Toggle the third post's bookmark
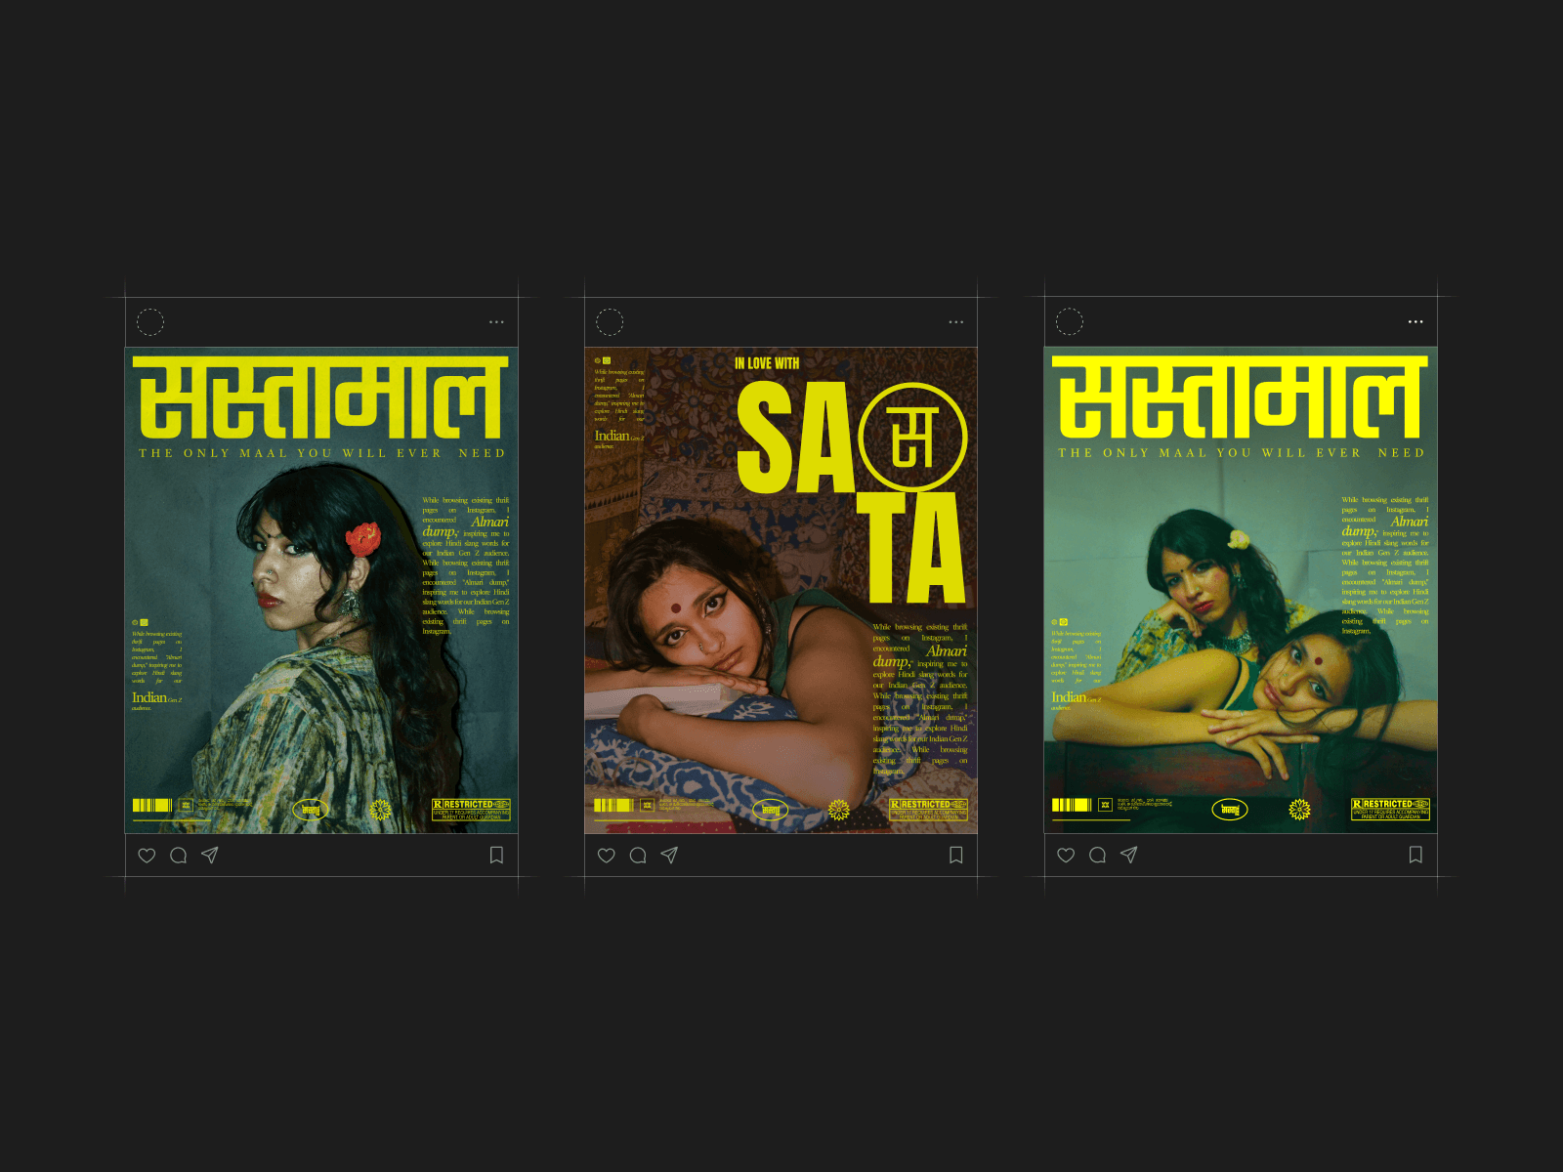Viewport: 1563px width, 1172px height. (1415, 856)
